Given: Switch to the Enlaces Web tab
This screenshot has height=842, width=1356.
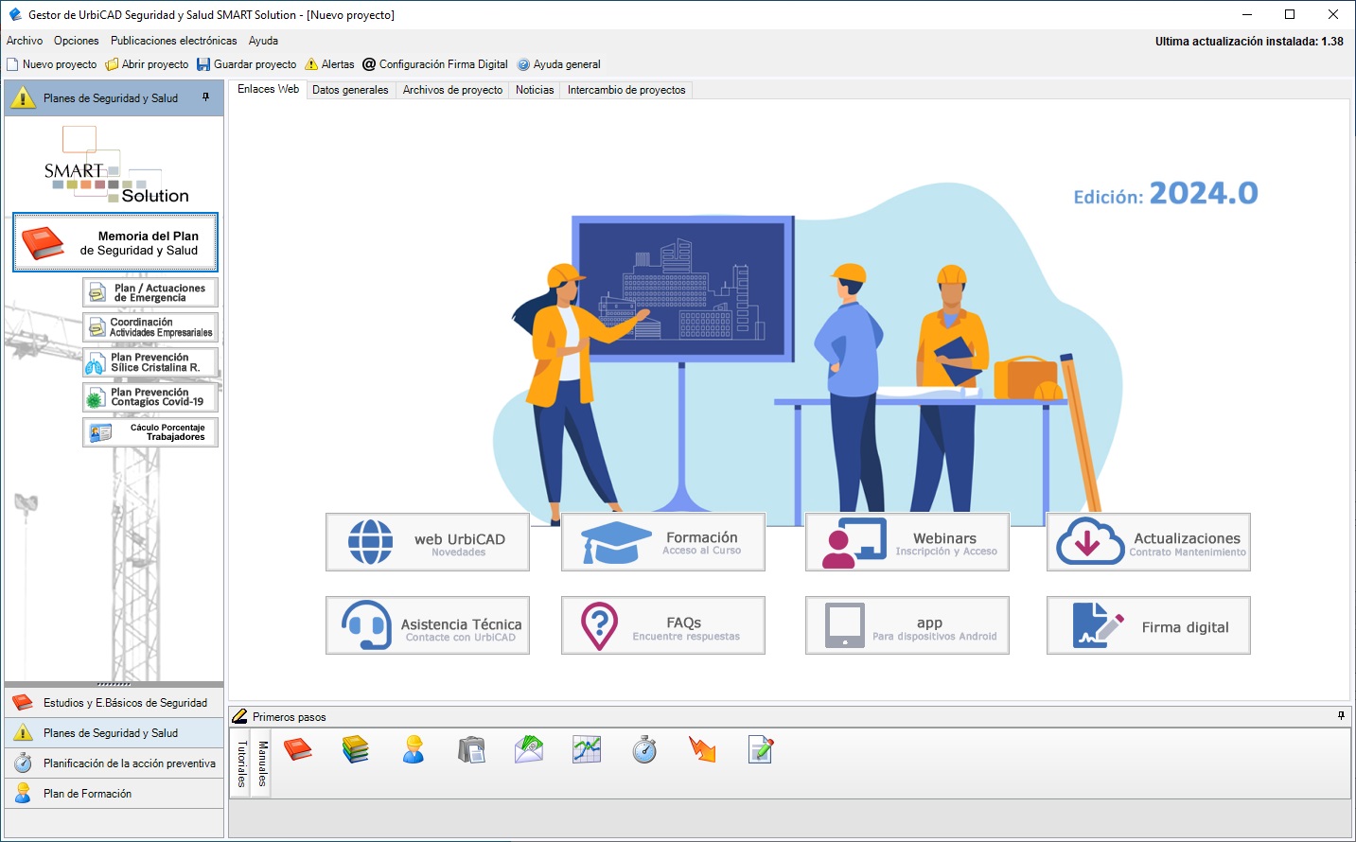Looking at the screenshot, I should coord(268,89).
